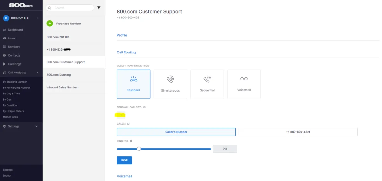The width and height of the screenshot is (382, 181).
Task: Set Caller ID to +1 800-800-4321
Action: click(x=298, y=132)
